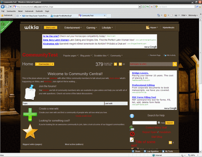Click the Alquen user avatar icon
The height and width of the screenshot is (157, 202).
148,27
